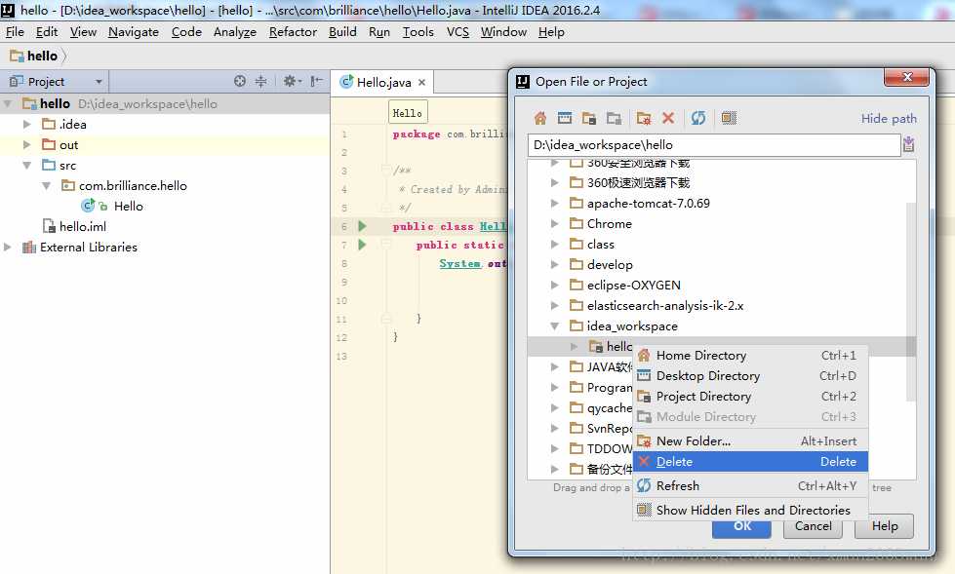Click hello.iml file in project tree
This screenshot has height=574, width=955.
[x=74, y=226]
